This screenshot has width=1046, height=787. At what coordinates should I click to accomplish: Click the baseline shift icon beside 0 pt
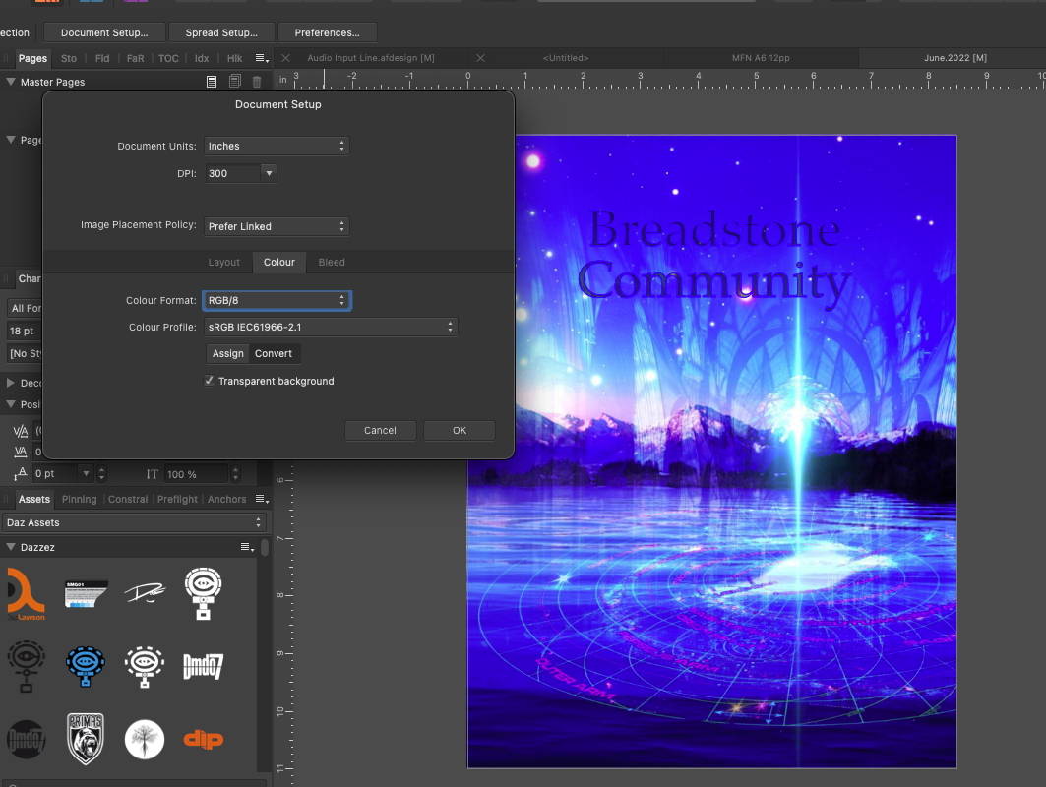[x=21, y=473]
